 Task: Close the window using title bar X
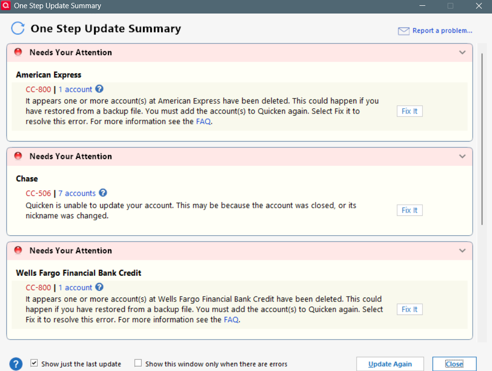click(479, 6)
